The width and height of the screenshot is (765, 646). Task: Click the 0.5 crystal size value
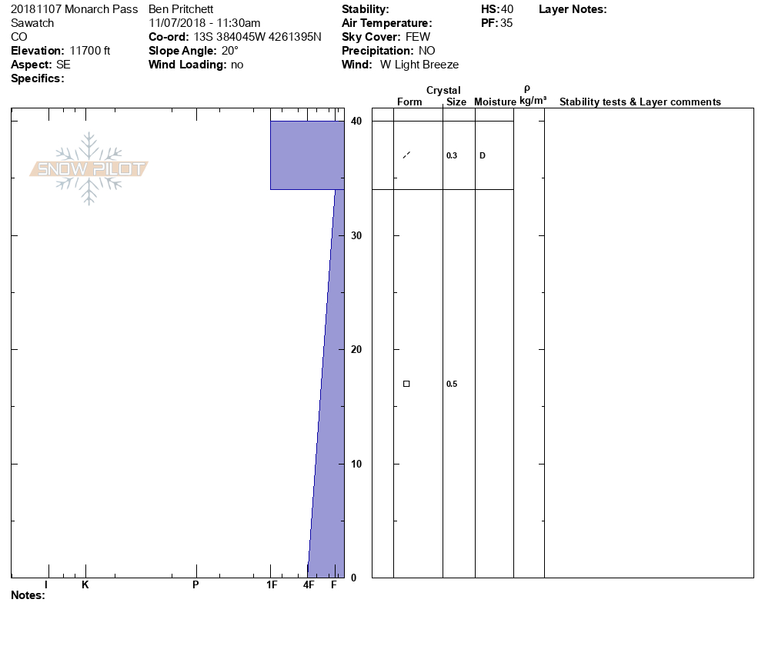452,385
